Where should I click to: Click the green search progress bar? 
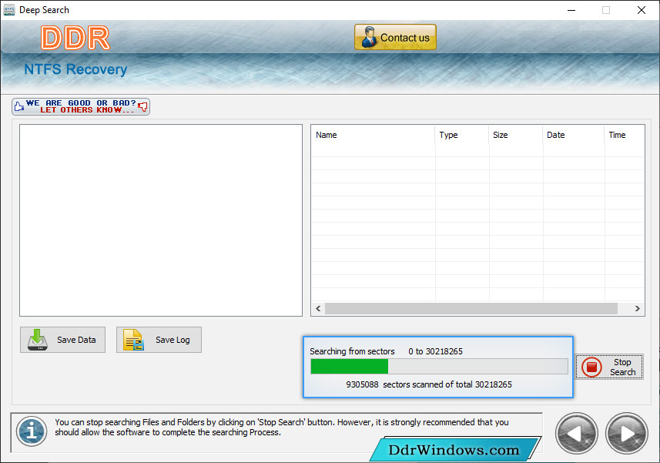pos(439,367)
